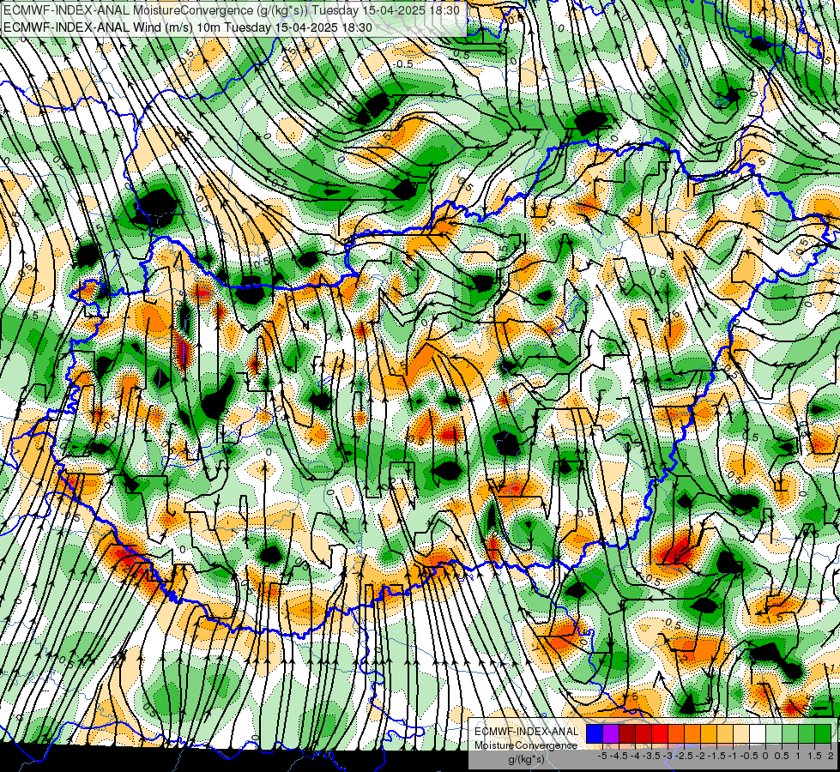Click the palest green swatch for 0 to 0.5
The width and height of the screenshot is (840, 772).
tap(774, 734)
